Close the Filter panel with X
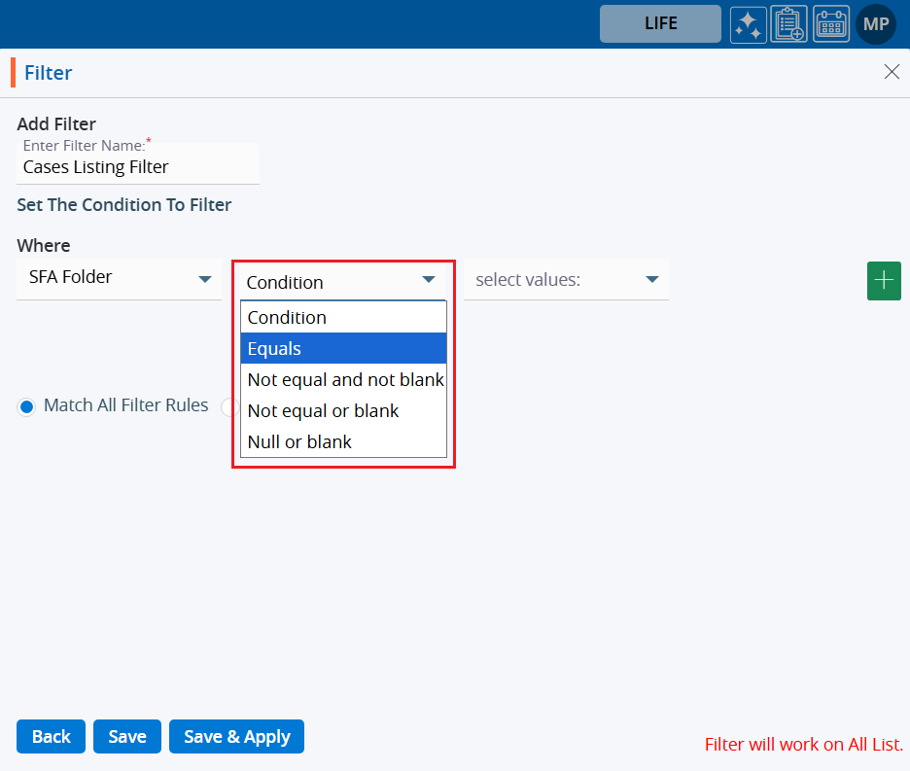910x771 pixels. pyautogui.click(x=892, y=72)
